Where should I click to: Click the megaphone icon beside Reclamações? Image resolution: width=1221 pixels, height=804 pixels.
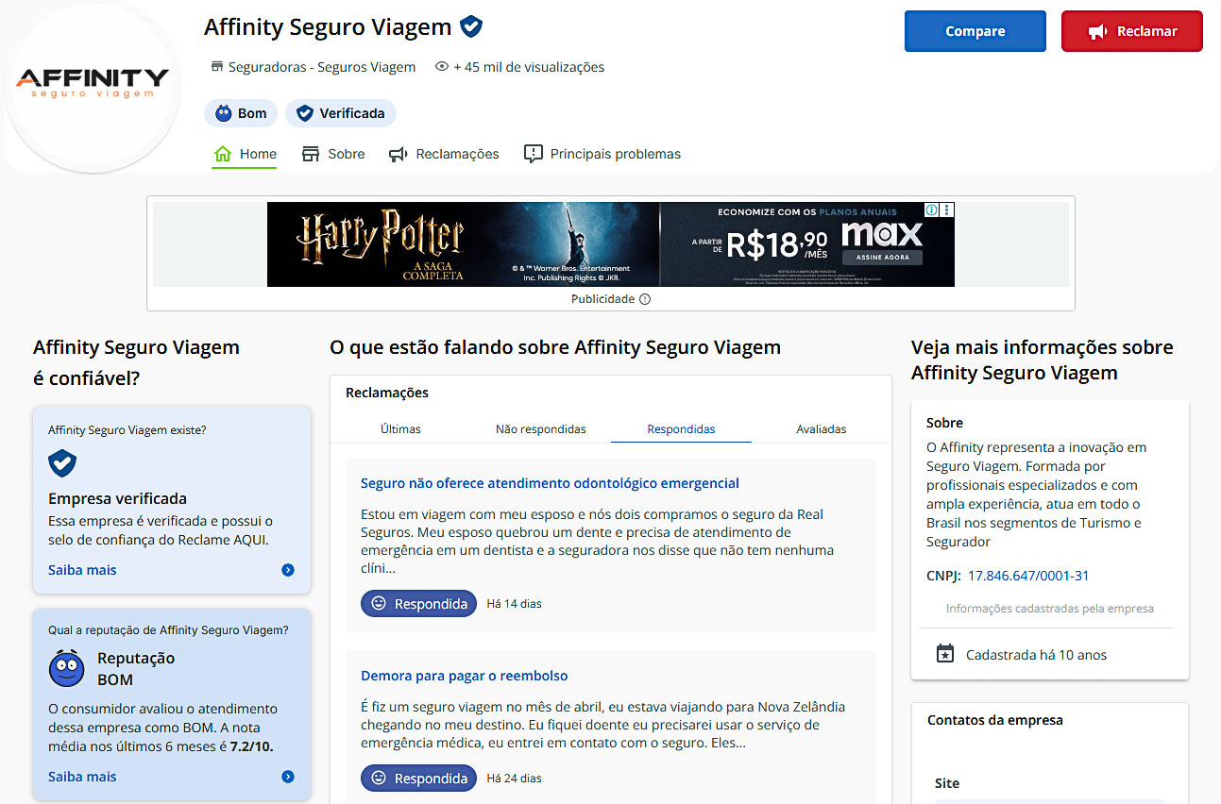(x=399, y=154)
